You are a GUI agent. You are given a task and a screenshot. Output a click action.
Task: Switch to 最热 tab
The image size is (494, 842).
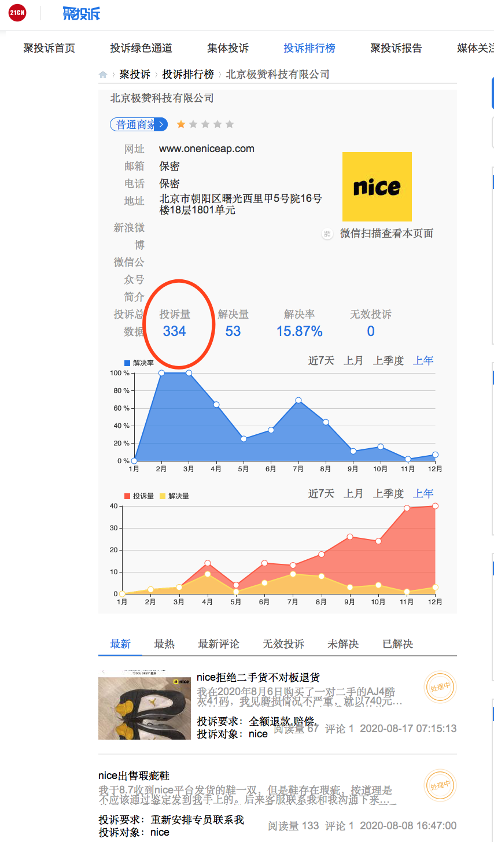tap(164, 644)
